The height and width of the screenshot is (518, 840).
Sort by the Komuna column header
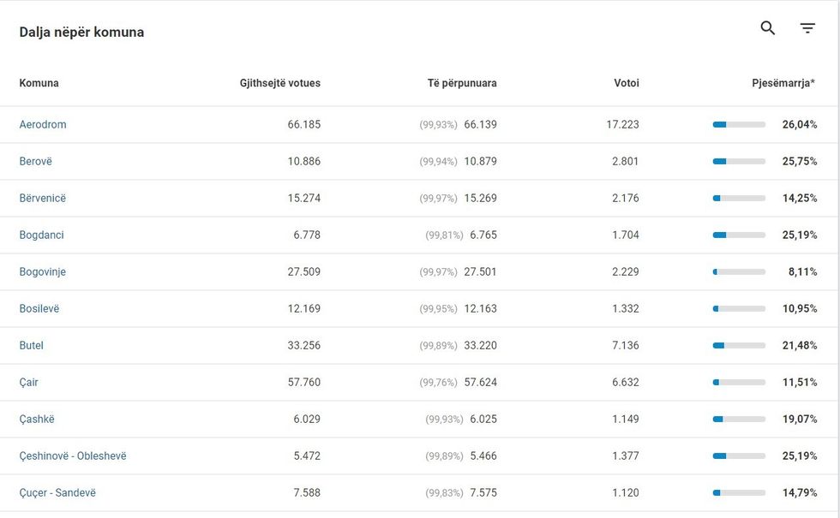click(39, 83)
